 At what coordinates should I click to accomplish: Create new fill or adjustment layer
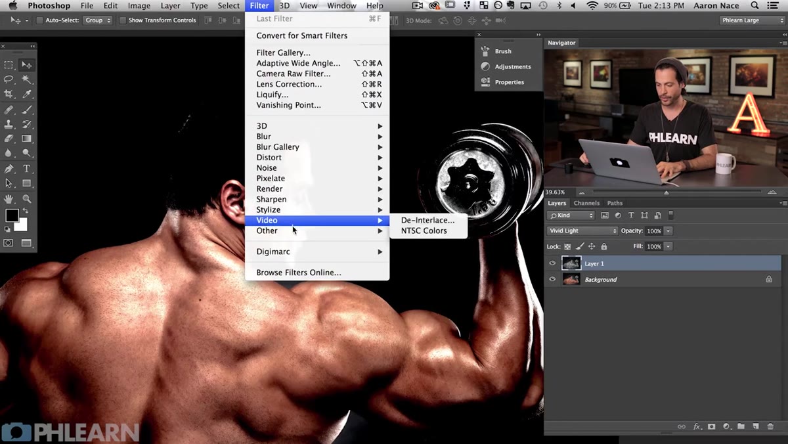727,426
